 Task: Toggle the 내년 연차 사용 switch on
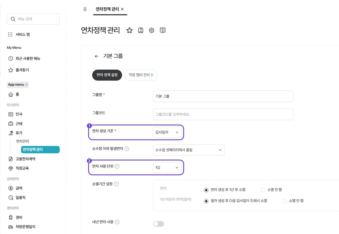click(x=158, y=224)
